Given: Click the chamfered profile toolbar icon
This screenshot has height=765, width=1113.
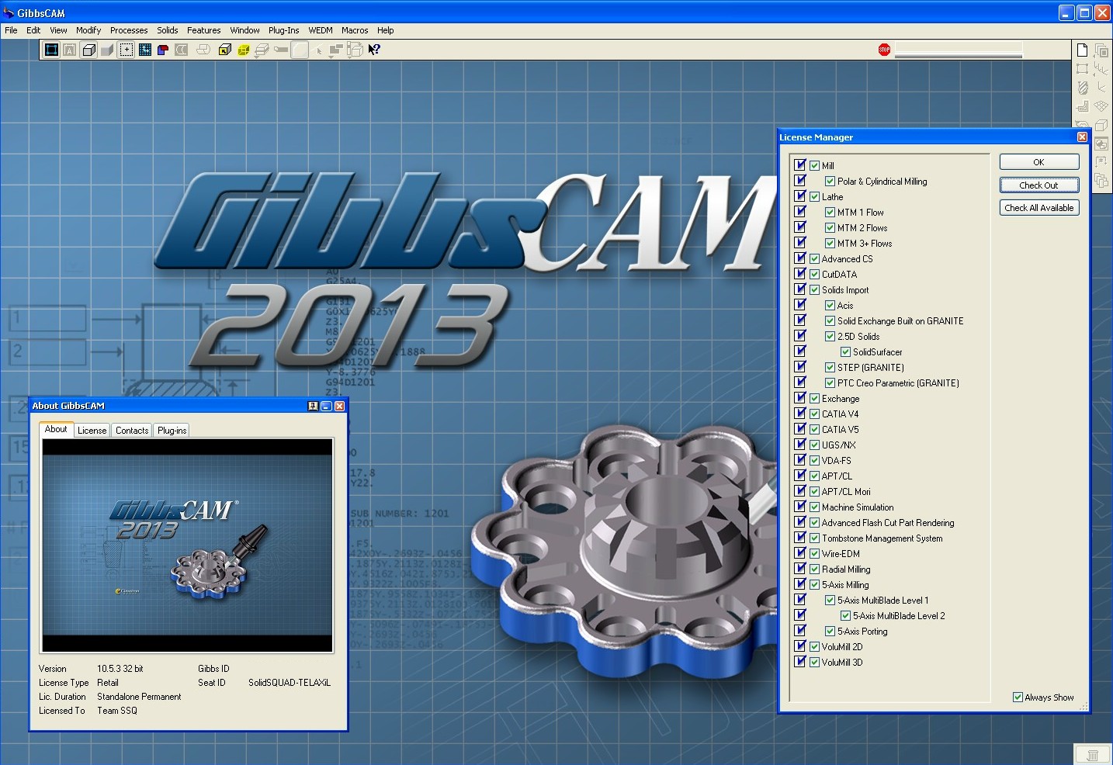Looking at the screenshot, I should click(x=300, y=50).
